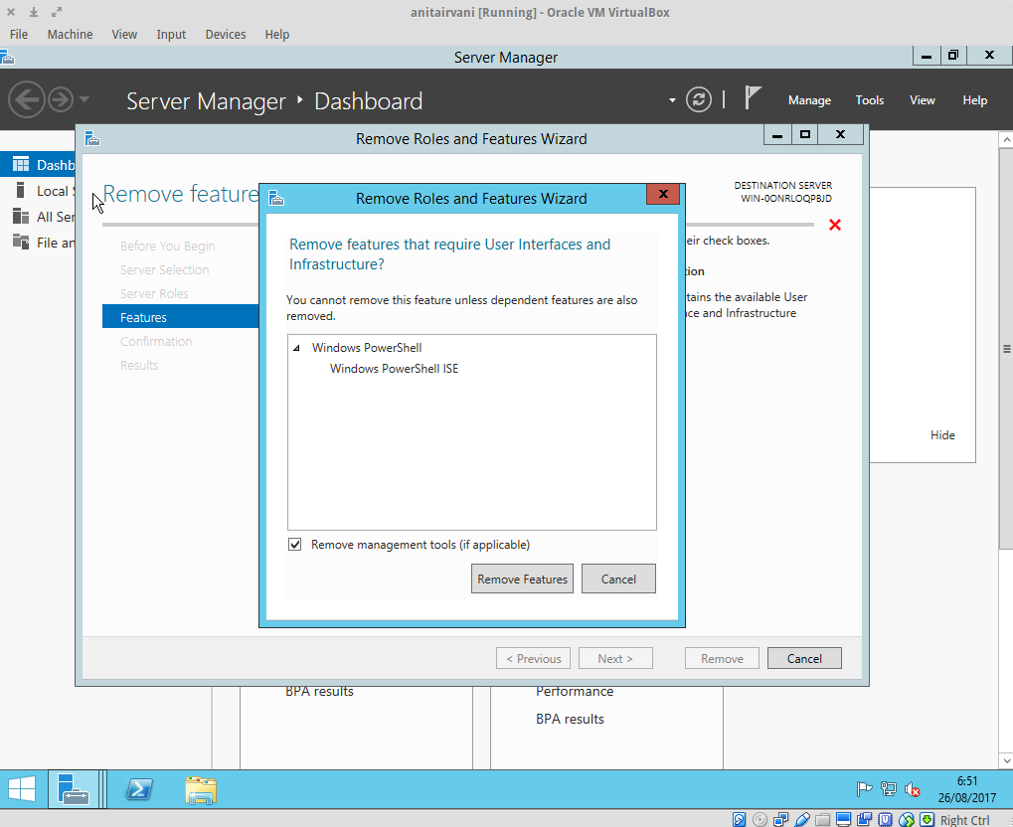The height and width of the screenshot is (827, 1013).
Task: Click the right-hand BPA results under Performance
Action: coord(570,719)
